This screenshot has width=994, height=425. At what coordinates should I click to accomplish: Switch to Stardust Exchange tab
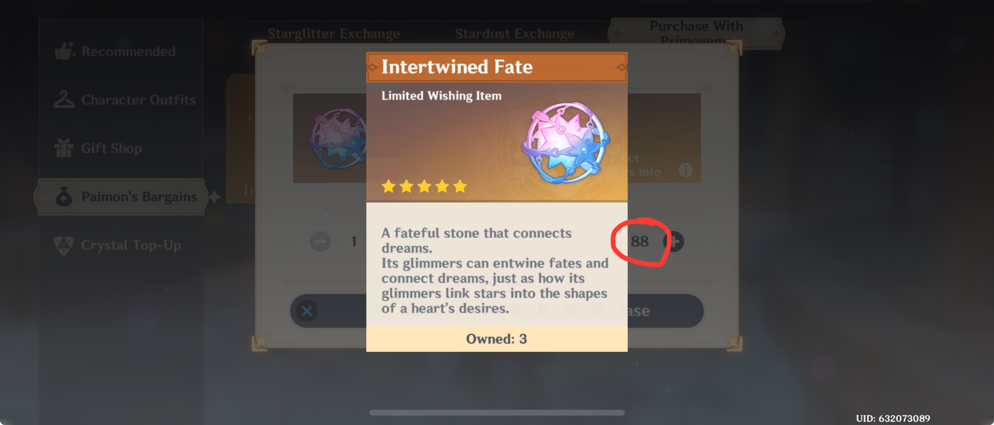[x=515, y=34]
